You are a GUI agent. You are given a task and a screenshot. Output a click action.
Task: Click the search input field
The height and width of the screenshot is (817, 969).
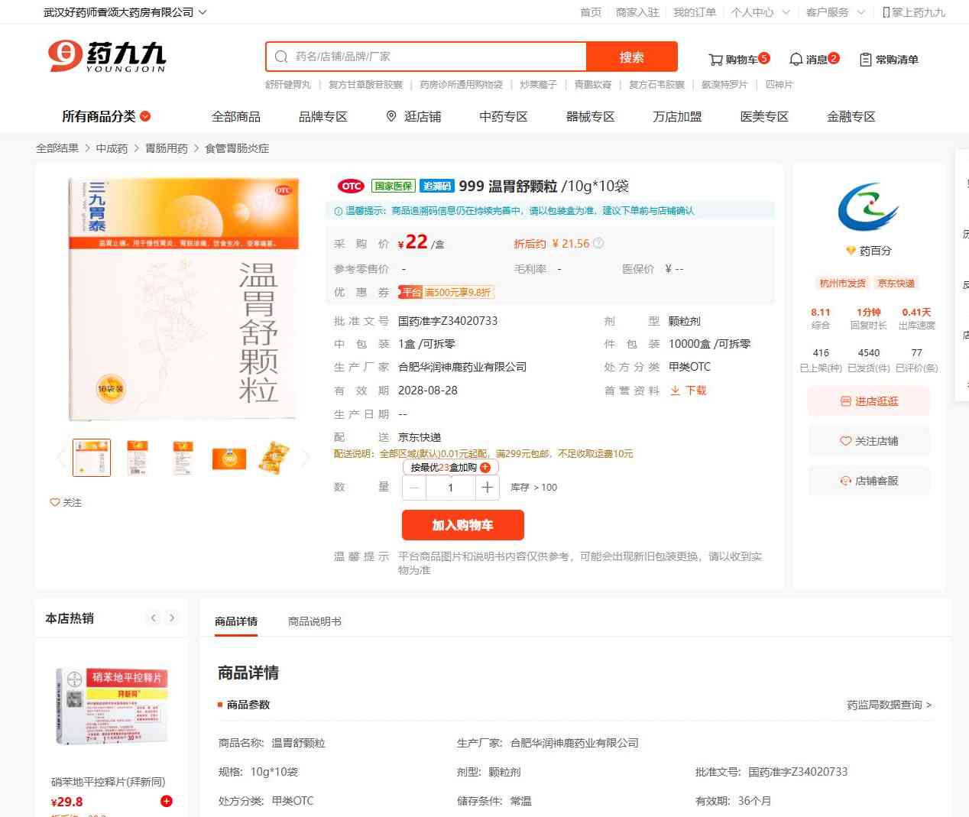[436, 57]
